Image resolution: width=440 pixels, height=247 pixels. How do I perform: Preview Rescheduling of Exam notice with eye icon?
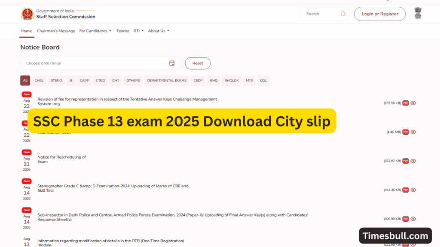click(413, 161)
